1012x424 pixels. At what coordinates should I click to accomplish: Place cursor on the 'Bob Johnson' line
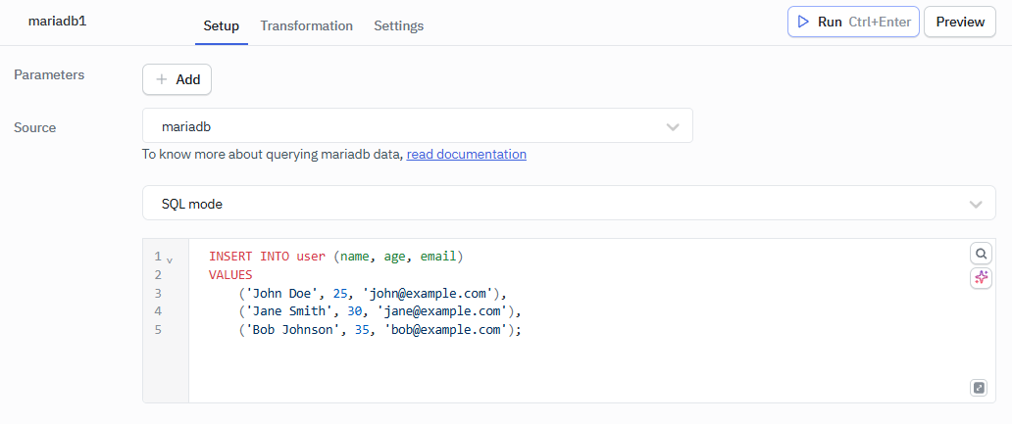379,330
